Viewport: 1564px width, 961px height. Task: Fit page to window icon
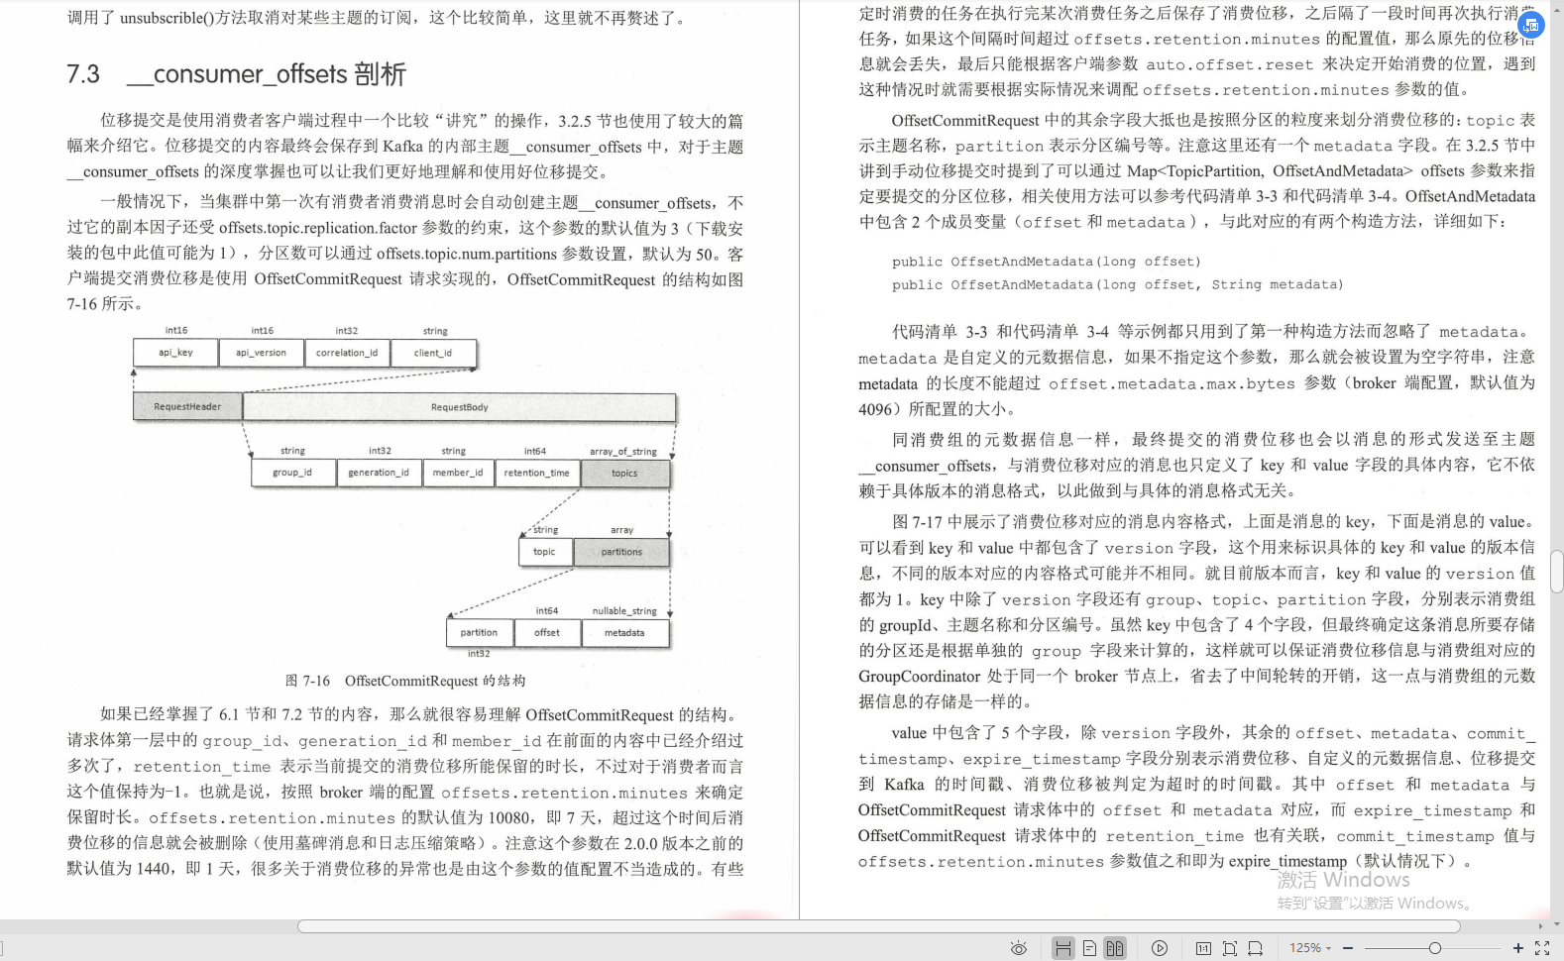[x=1230, y=948]
